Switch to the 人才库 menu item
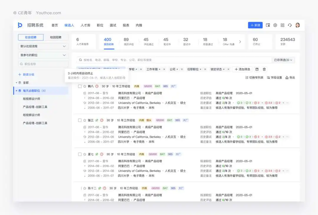Screen dimensions: 318x215 tap(85, 25)
